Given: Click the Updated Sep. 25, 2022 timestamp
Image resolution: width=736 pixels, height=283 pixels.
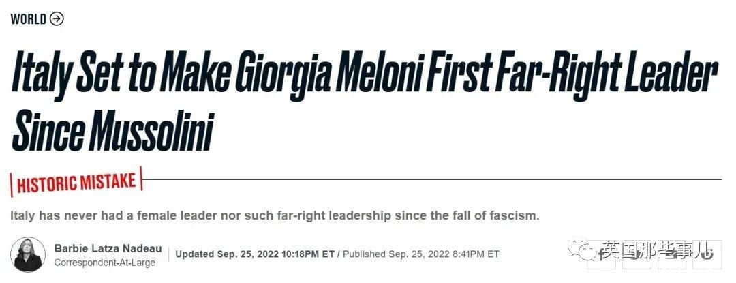Looking at the screenshot, I should 255,254.
